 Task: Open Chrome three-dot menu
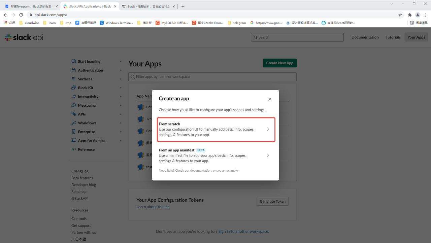(x=426, y=15)
